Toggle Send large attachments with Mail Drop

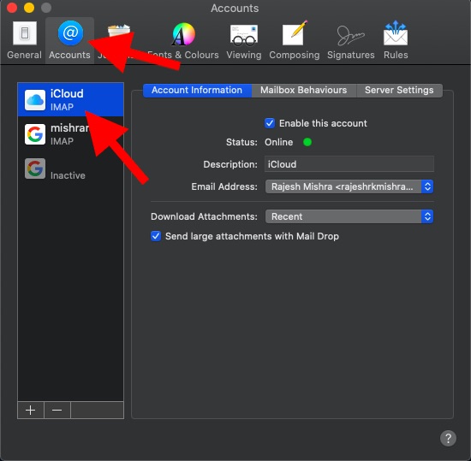[x=156, y=236]
